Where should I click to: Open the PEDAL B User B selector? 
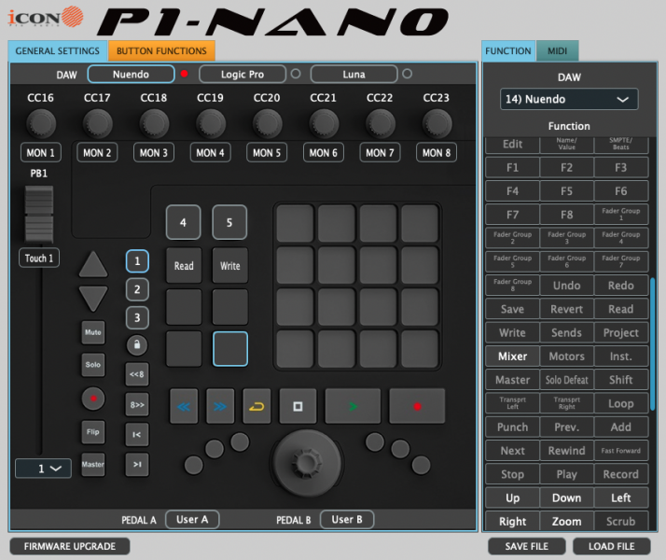(x=347, y=519)
